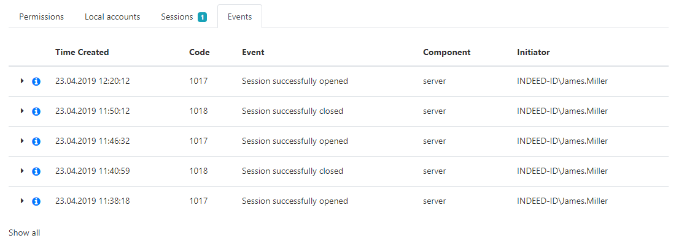Go to the Sessions tab
The height and width of the screenshot is (246, 676).
coord(177,17)
